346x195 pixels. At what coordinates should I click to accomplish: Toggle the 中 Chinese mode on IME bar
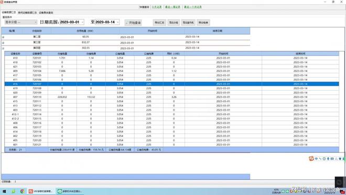pos(316,159)
